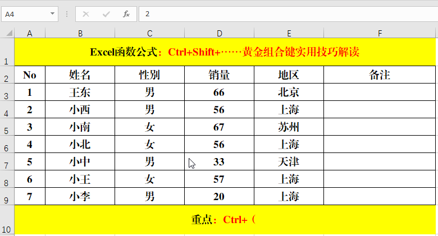Select column B header
This screenshot has width=438, height=236.
tap(80, 34)
